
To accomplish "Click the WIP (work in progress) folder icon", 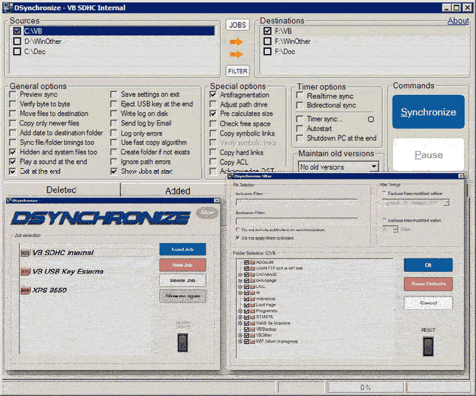I will tap(253, 341).
